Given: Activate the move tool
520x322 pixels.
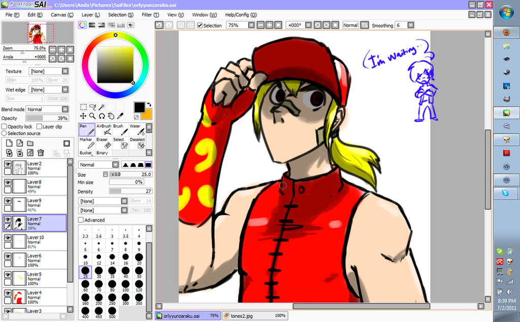Looking at the screenshot, I should [83, 116].
